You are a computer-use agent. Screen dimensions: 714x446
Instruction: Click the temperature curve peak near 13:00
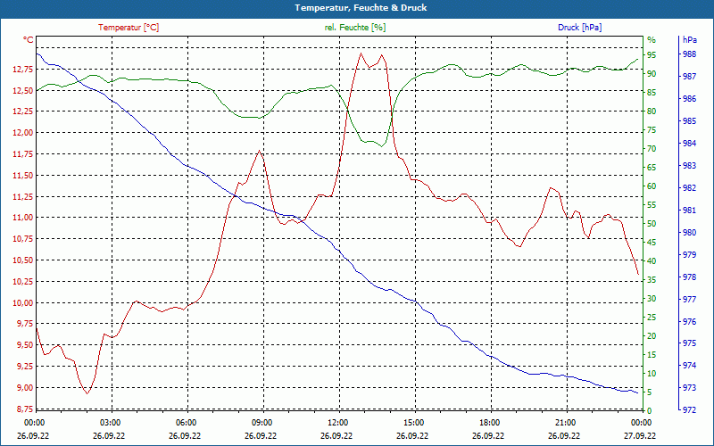click(361, 54)
